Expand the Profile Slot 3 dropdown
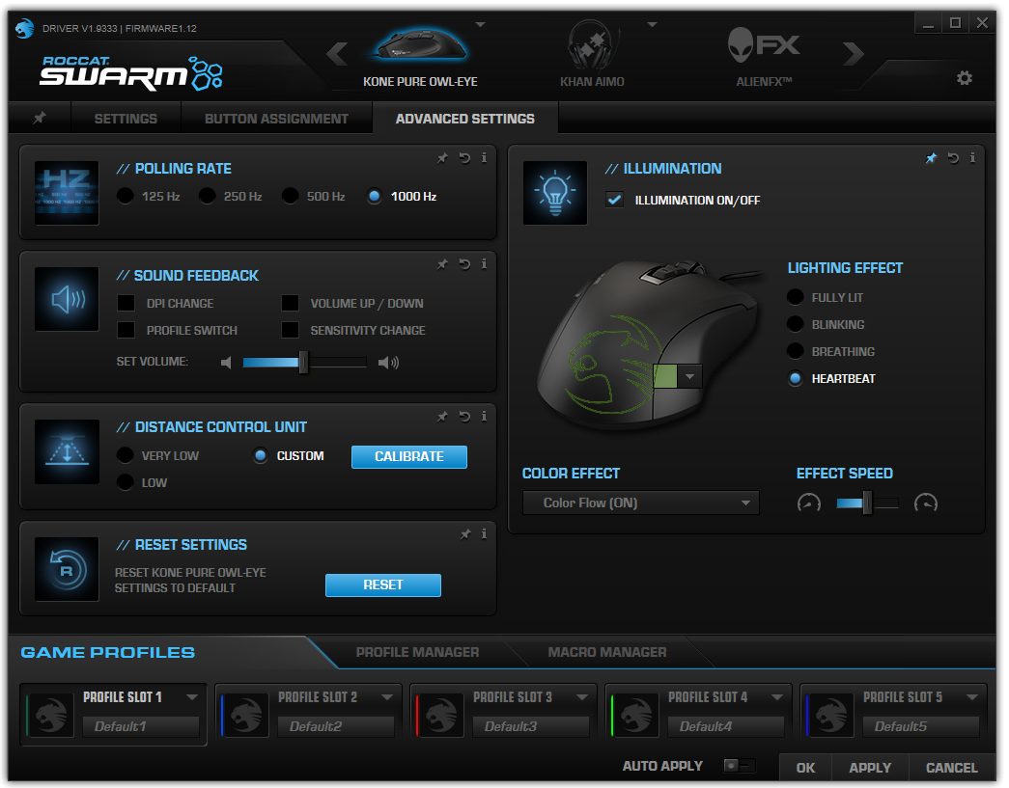Image resolution: width=1009 pixels, height=788 pixels. click(x=581, y=697)
